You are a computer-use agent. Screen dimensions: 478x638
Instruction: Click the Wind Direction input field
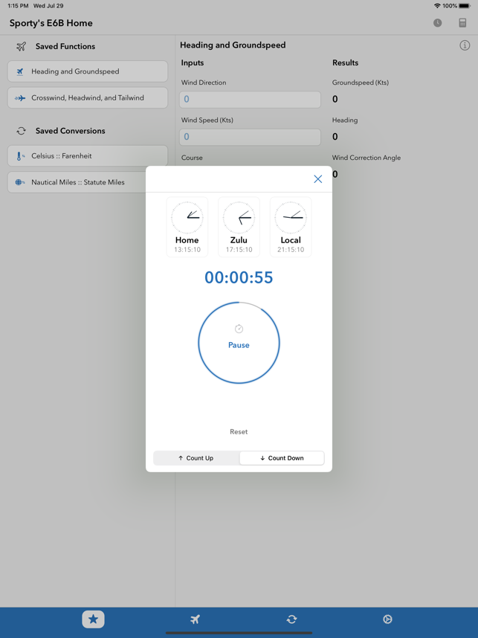click(x=250, y=100)
